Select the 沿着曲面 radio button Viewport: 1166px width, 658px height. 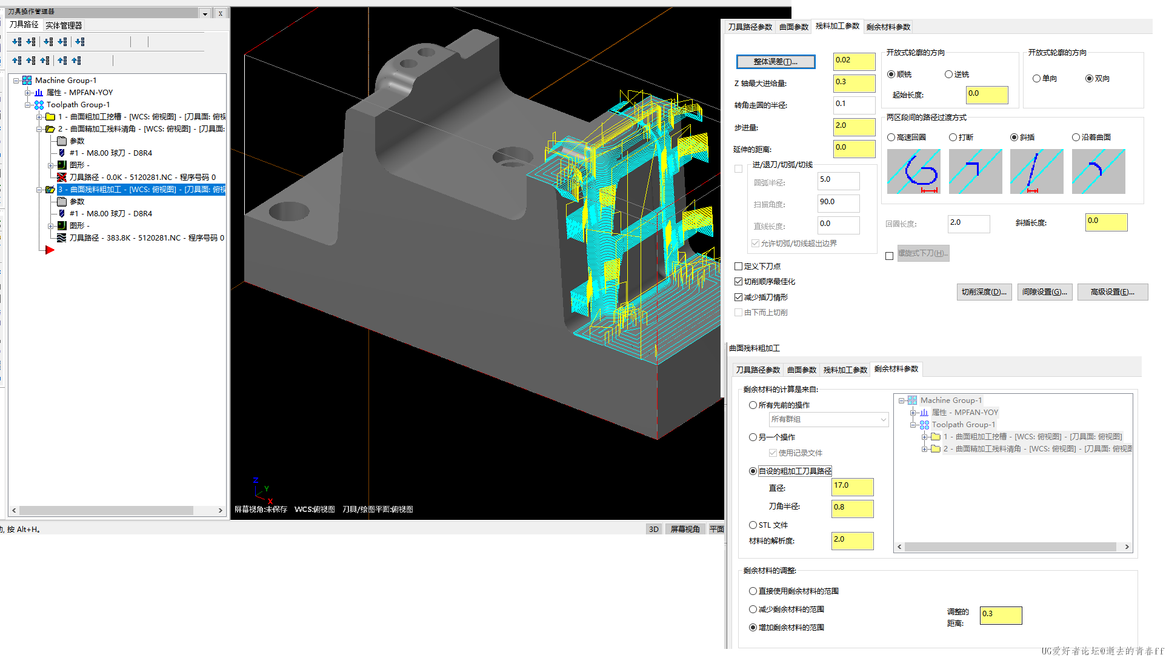tap(1076, 138)
